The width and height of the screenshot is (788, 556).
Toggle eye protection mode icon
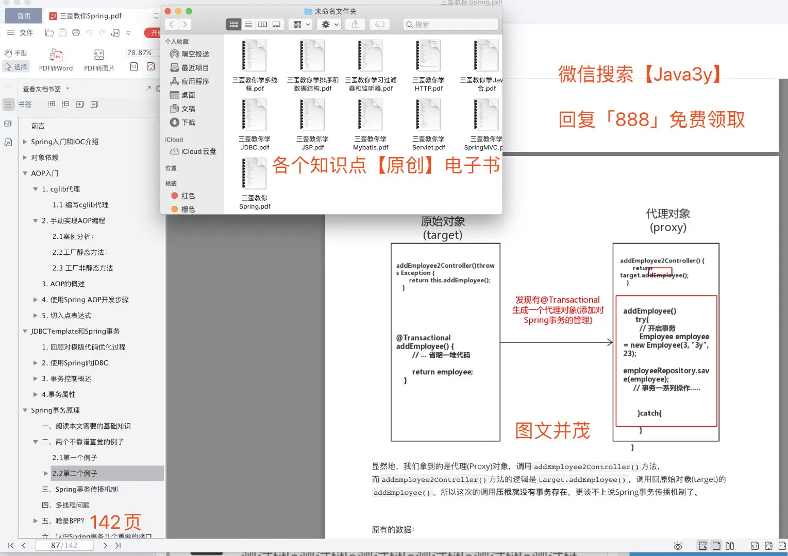tap(678, 546)
